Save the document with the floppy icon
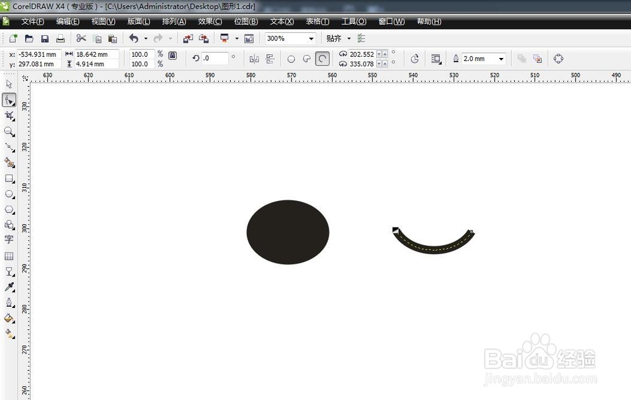631x400 pixels. tap(45, 38)
